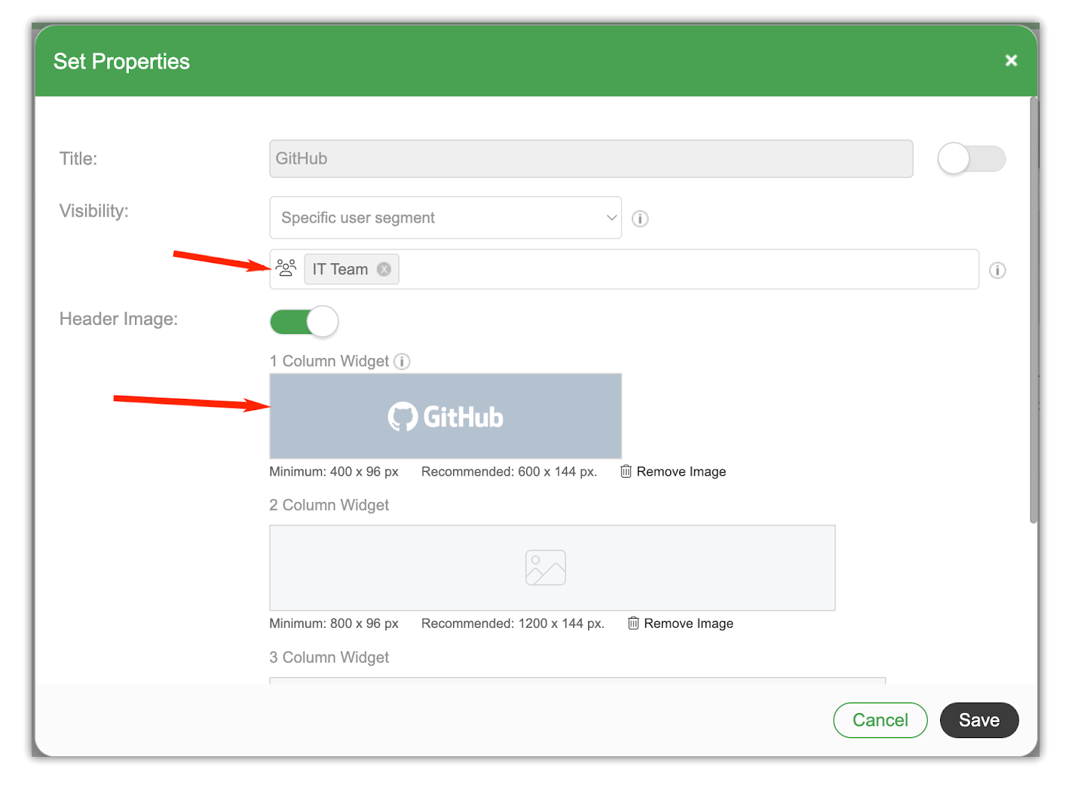This screenshot has width=1066, height=787.
Task: Remove image for 1 Column Widget
Action: pos(673,472)
